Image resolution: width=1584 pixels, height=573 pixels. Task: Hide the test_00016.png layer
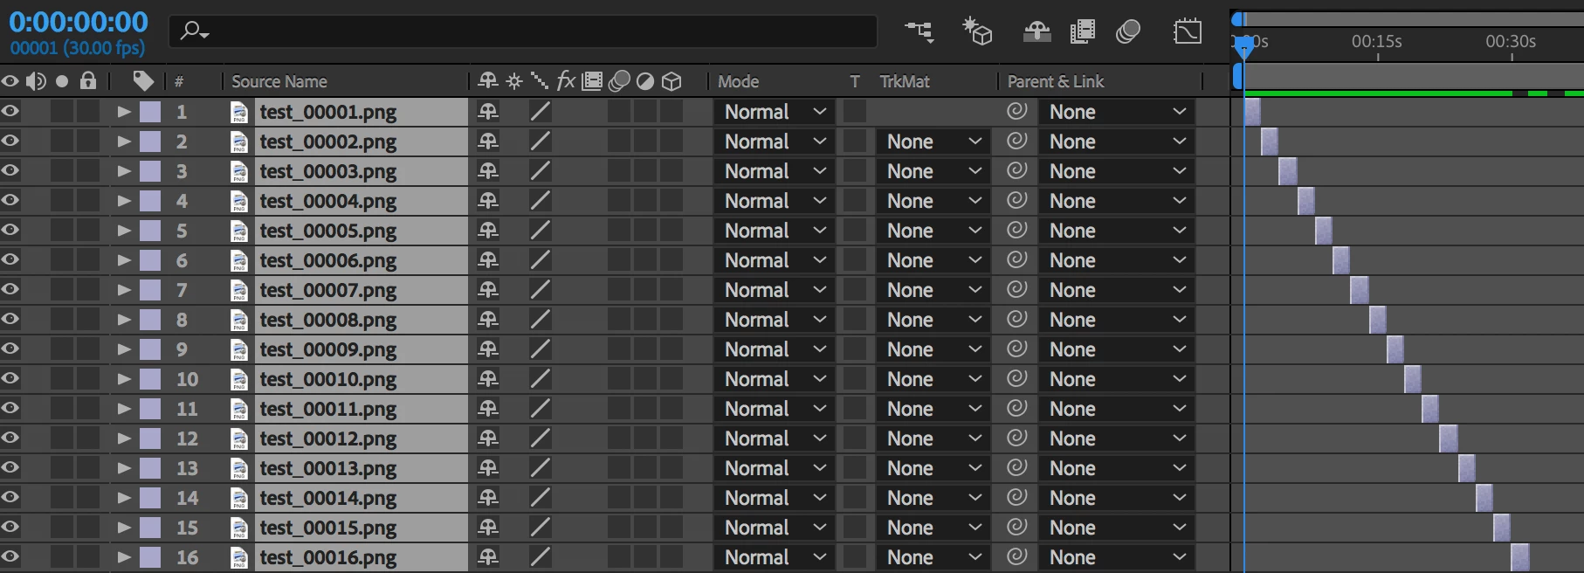pyautogui.click(x=10, y=556)
